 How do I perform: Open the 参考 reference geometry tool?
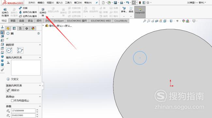click(124, 10)
